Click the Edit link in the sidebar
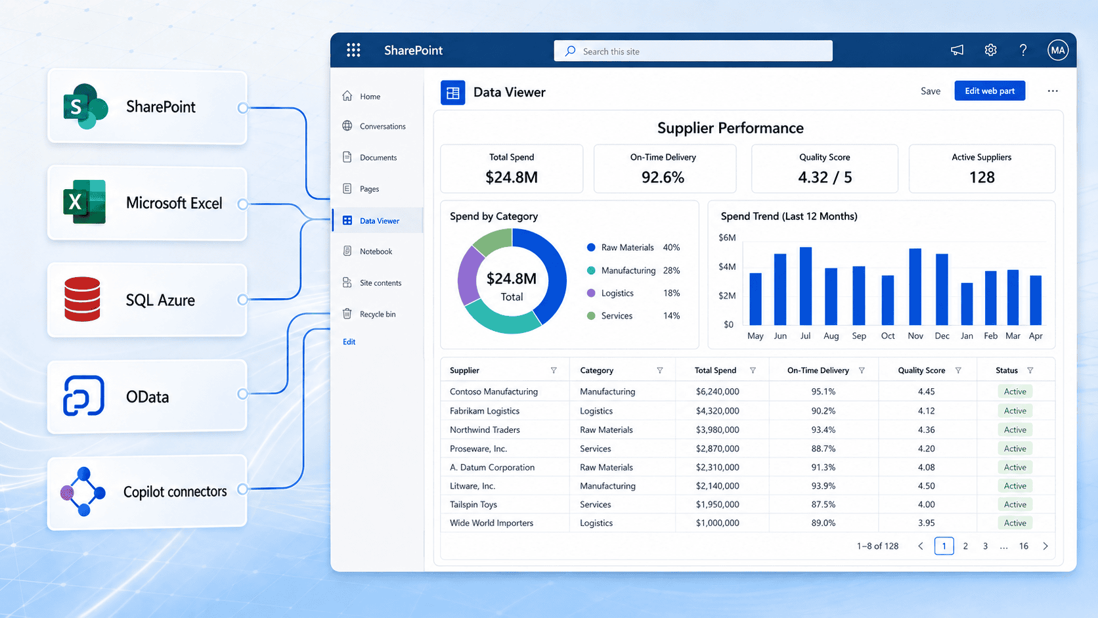Image resolution: width=1098 pixels, height=618 pixels. click(349, 342)
